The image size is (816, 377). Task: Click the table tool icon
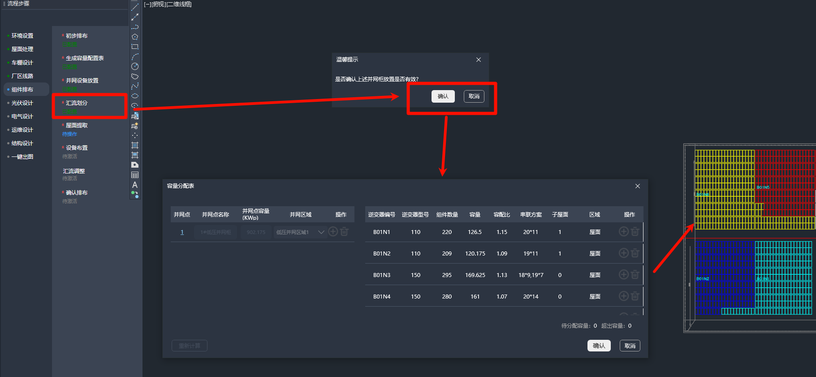(135, 175)
